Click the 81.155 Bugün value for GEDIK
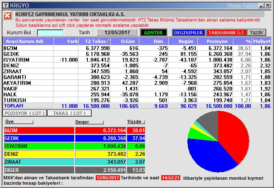274x188 pixels. 189,54
